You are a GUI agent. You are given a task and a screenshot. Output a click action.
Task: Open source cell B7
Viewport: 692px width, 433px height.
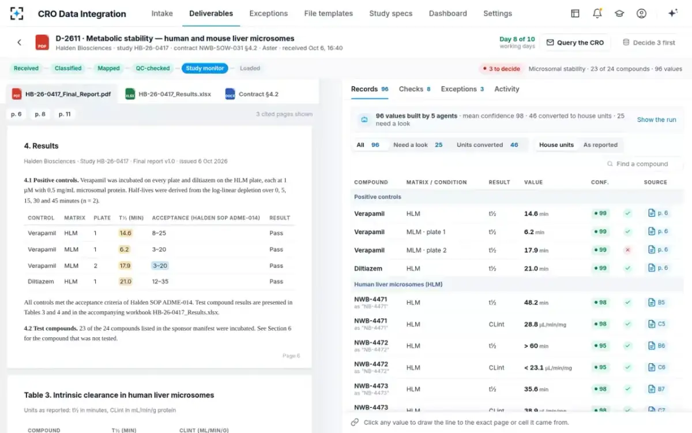(x=657, y=389)
